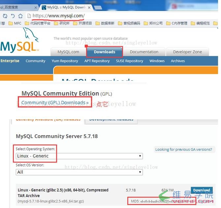This screenshot has height=208, width=221.
Task: Select Windows in the blue submenu
Action: click(x=157, y=61)
